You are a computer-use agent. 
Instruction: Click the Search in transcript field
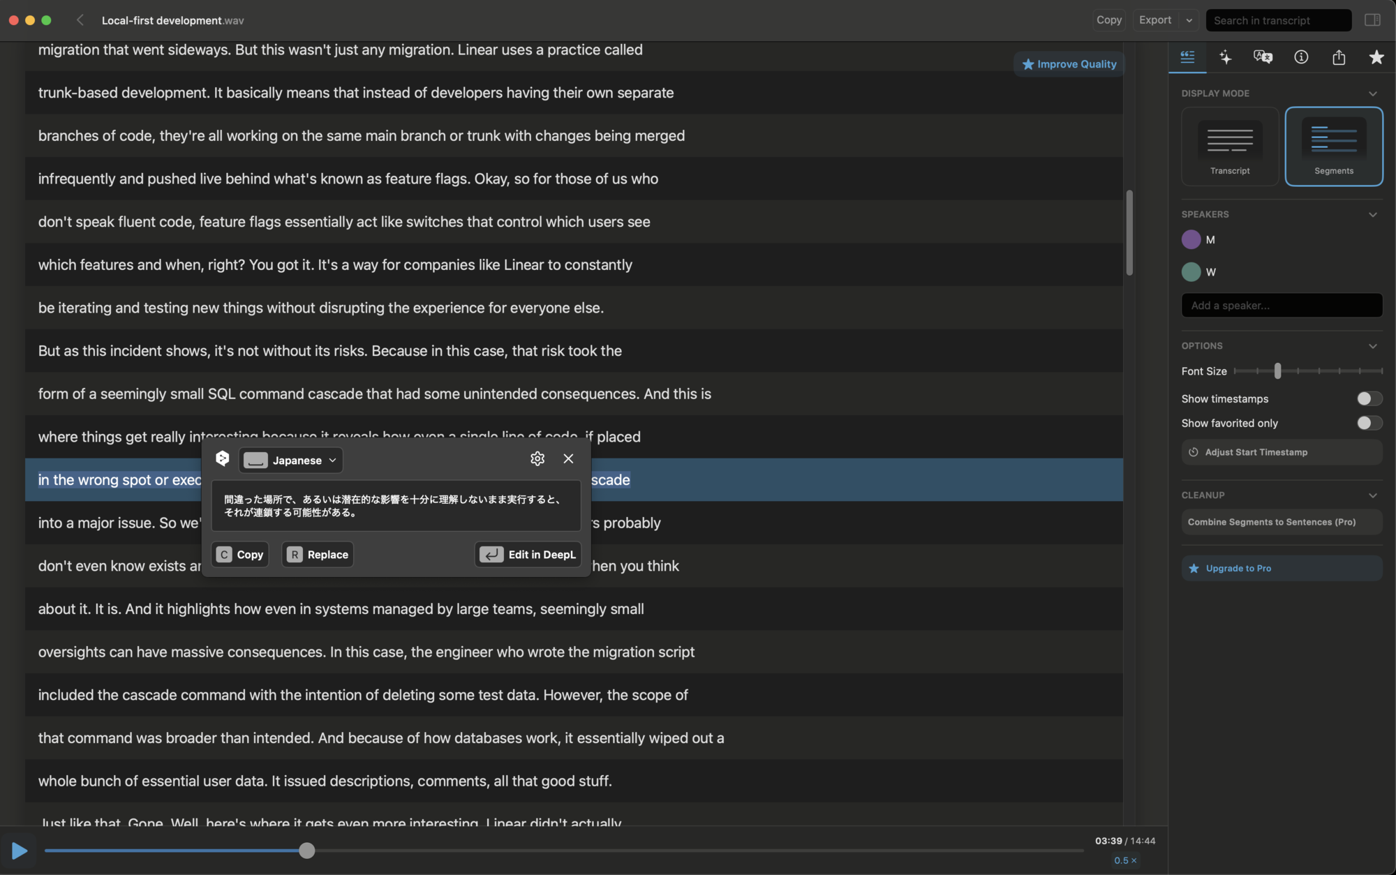click(x=1278, y=20)
